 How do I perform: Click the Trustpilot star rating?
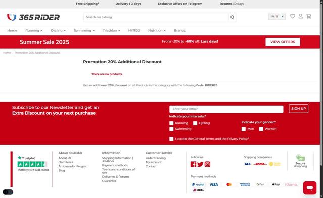[32, 164]
